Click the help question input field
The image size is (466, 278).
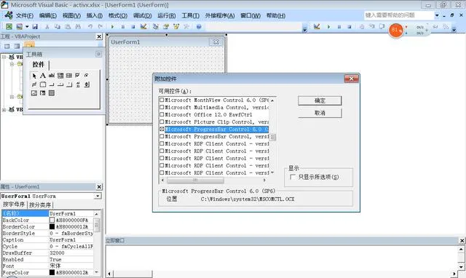(x=399, y=15)
